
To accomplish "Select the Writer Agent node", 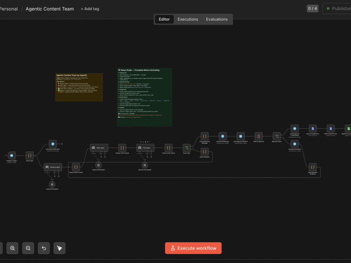I will [99, 148].
